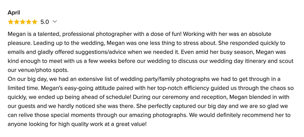This screenshot has width=304, height=137.
Task: Click the phrase "party/family photographs"
Action: (x=161, y=79)
